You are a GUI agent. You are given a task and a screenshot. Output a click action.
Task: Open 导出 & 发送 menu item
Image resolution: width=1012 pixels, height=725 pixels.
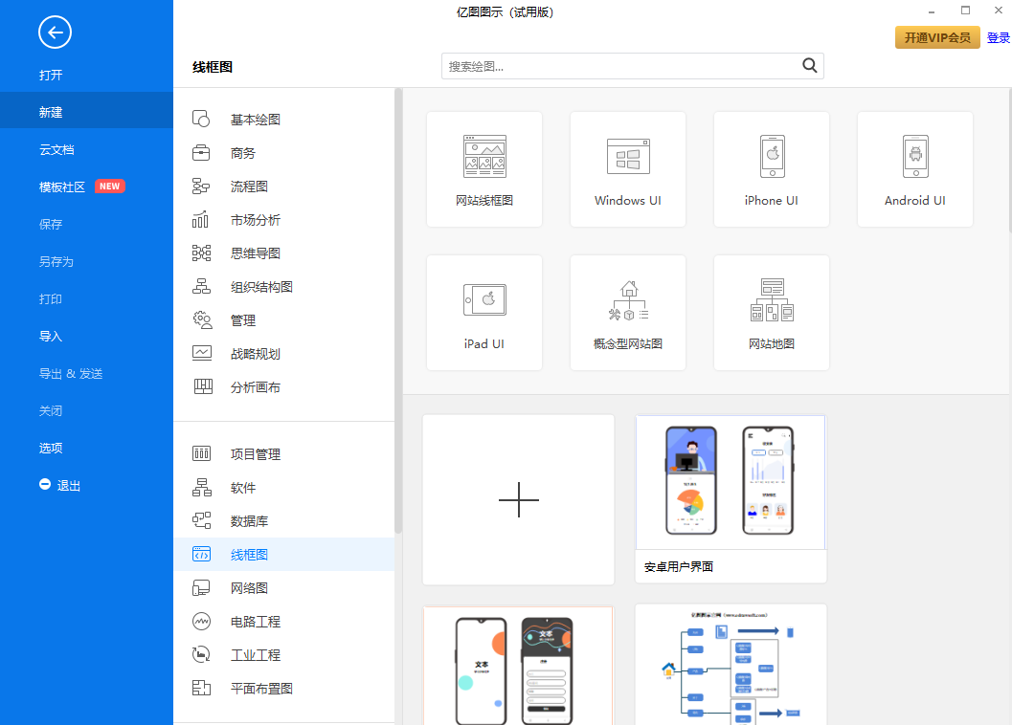click(x=70, y=373)
